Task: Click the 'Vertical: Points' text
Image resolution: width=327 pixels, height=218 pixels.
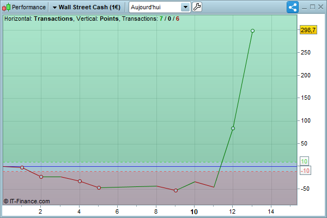Action: tap(98, 19)
